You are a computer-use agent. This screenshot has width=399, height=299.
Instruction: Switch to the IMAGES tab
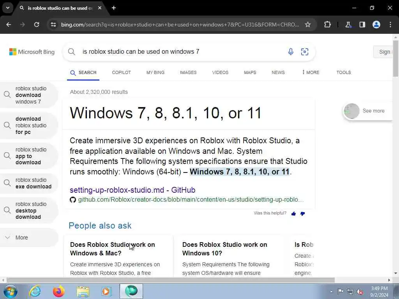tap(188, 72)
